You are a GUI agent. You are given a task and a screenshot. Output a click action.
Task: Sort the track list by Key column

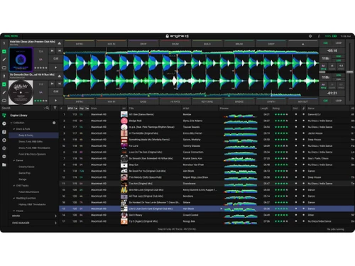point(84,109)
